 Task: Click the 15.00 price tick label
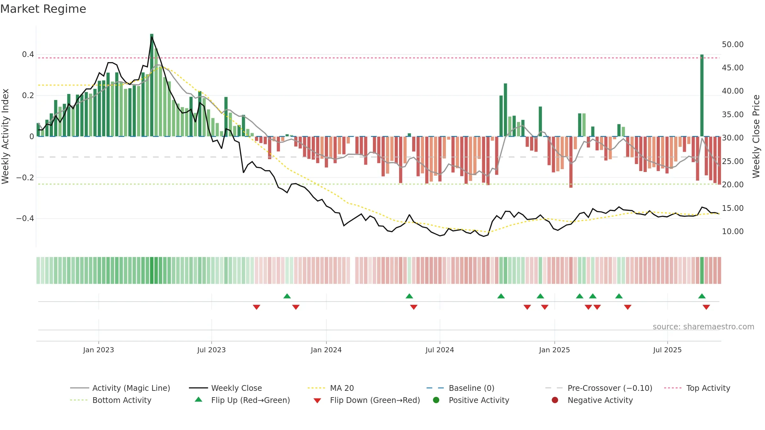[x=733, y=208]
